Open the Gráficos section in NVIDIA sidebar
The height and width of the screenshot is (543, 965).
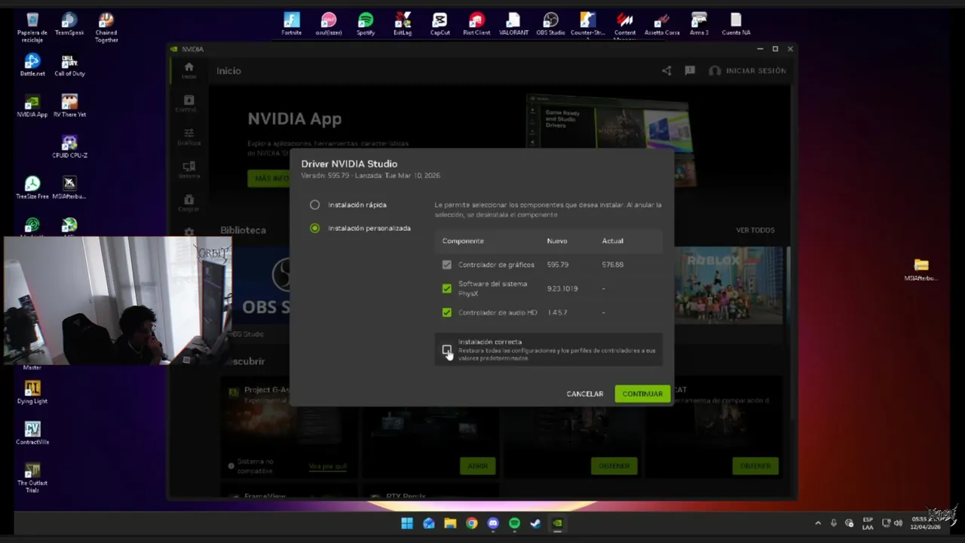pyautogui.click(x=188, y=137)
